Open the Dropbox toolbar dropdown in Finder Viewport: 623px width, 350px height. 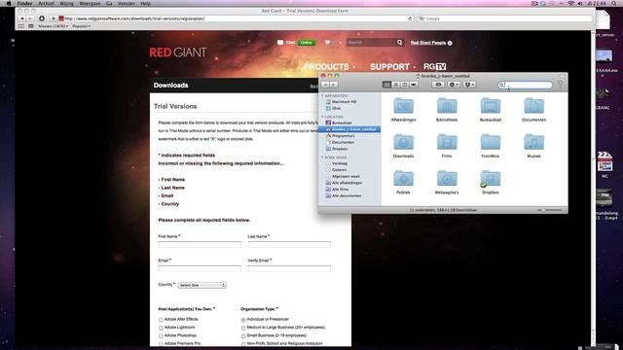(x=469, y=85)
